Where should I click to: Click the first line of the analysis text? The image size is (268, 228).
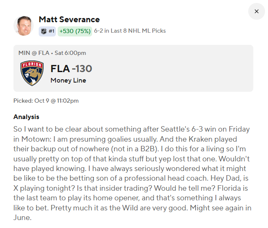[x=131, y=129]
